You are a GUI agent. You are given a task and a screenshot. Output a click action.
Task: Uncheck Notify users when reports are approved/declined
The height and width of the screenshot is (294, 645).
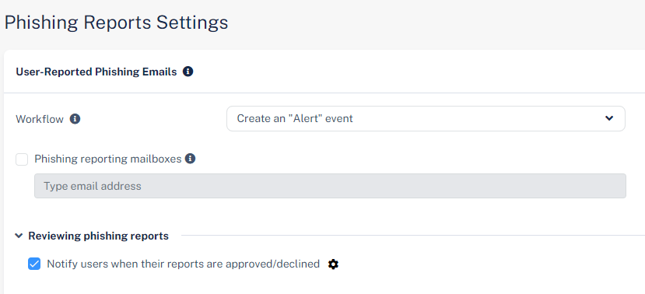[x=34, y=264]
